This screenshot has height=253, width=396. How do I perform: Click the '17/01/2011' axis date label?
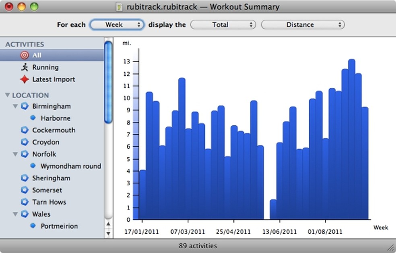tap(141, 232)
